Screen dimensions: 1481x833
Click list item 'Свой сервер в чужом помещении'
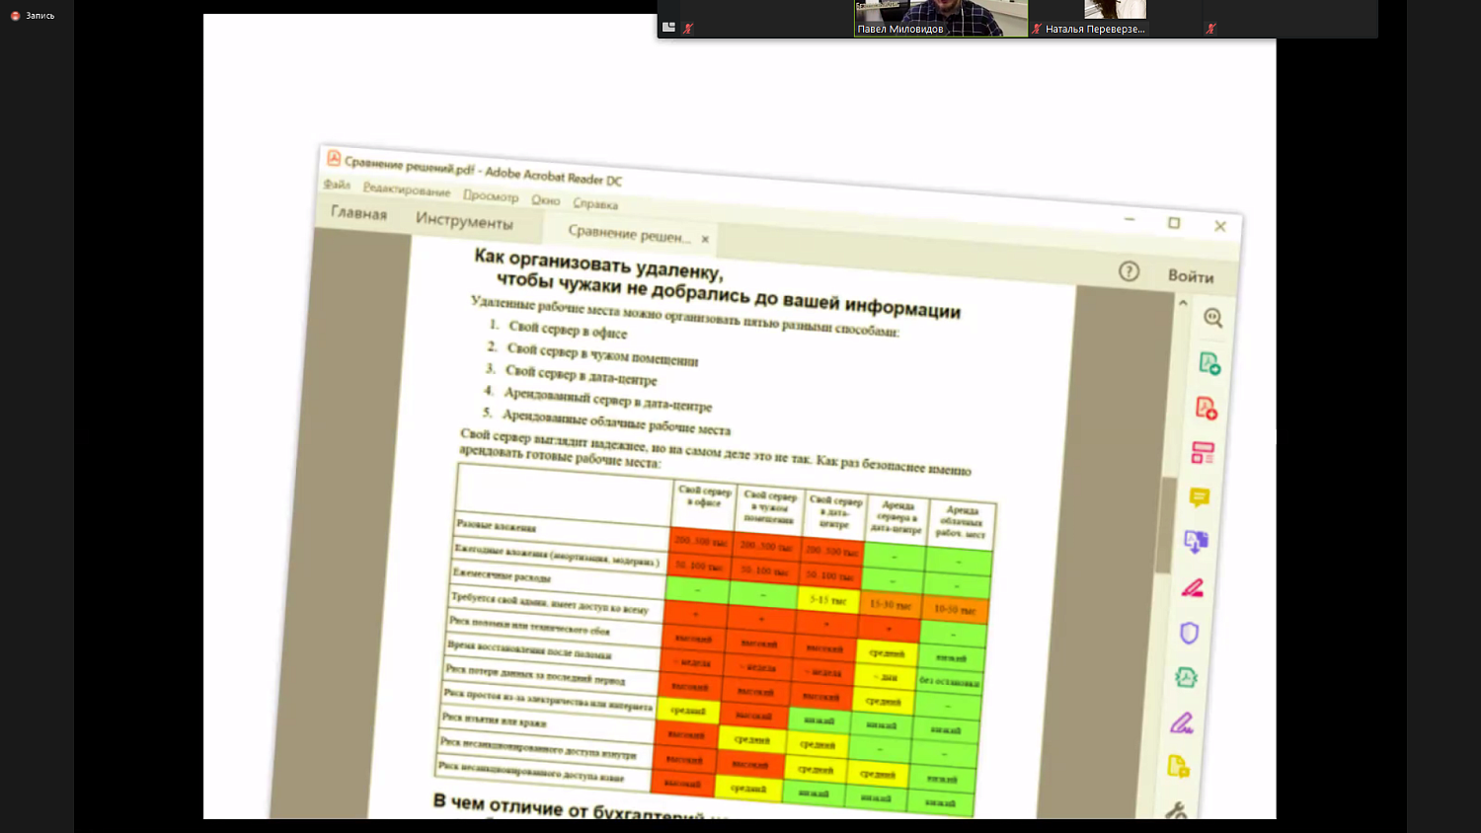pos(602,354)
